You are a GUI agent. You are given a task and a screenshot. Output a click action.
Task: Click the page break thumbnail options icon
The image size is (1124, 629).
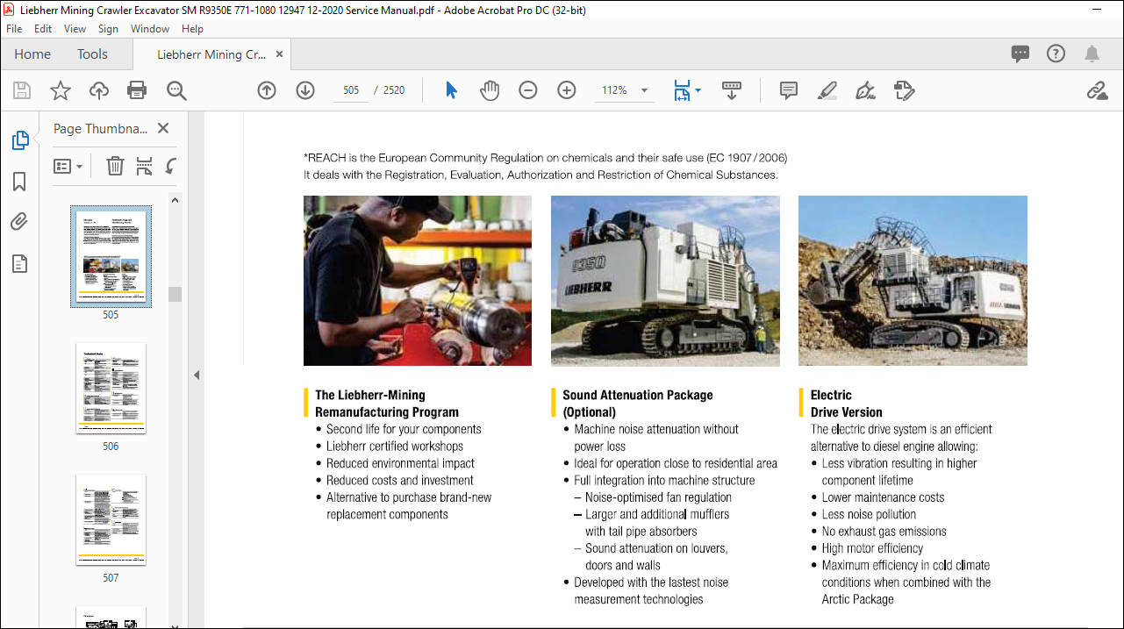point(145,166)
